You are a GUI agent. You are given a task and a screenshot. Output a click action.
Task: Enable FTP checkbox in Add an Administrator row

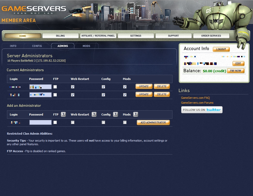(x=55, y=123)
